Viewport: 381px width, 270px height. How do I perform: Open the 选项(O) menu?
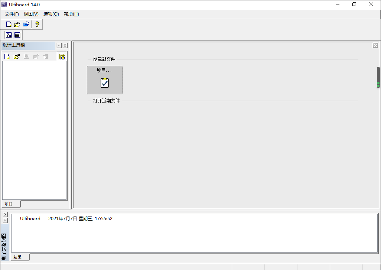pos(51,14)
